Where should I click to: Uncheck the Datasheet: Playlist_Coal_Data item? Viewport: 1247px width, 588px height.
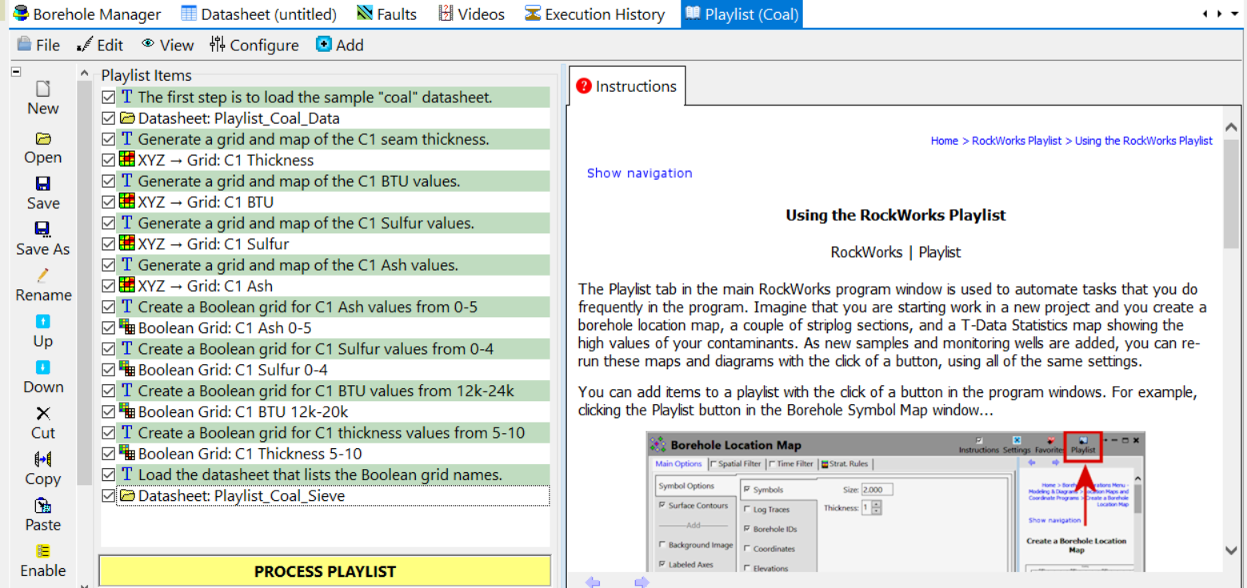coord(109,118)
